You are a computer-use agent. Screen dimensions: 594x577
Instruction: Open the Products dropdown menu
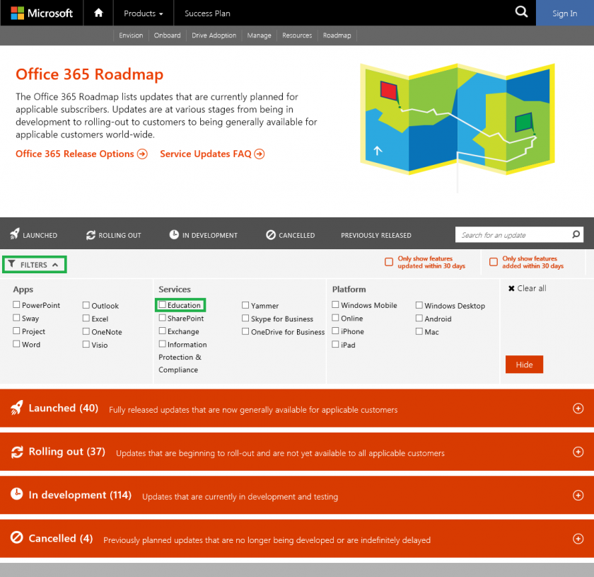143,13
